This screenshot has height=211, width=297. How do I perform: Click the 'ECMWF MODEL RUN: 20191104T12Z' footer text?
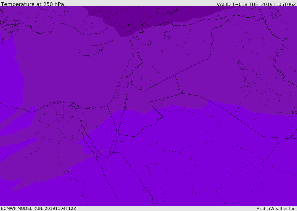pyautogui.click(x=39, y=208)
